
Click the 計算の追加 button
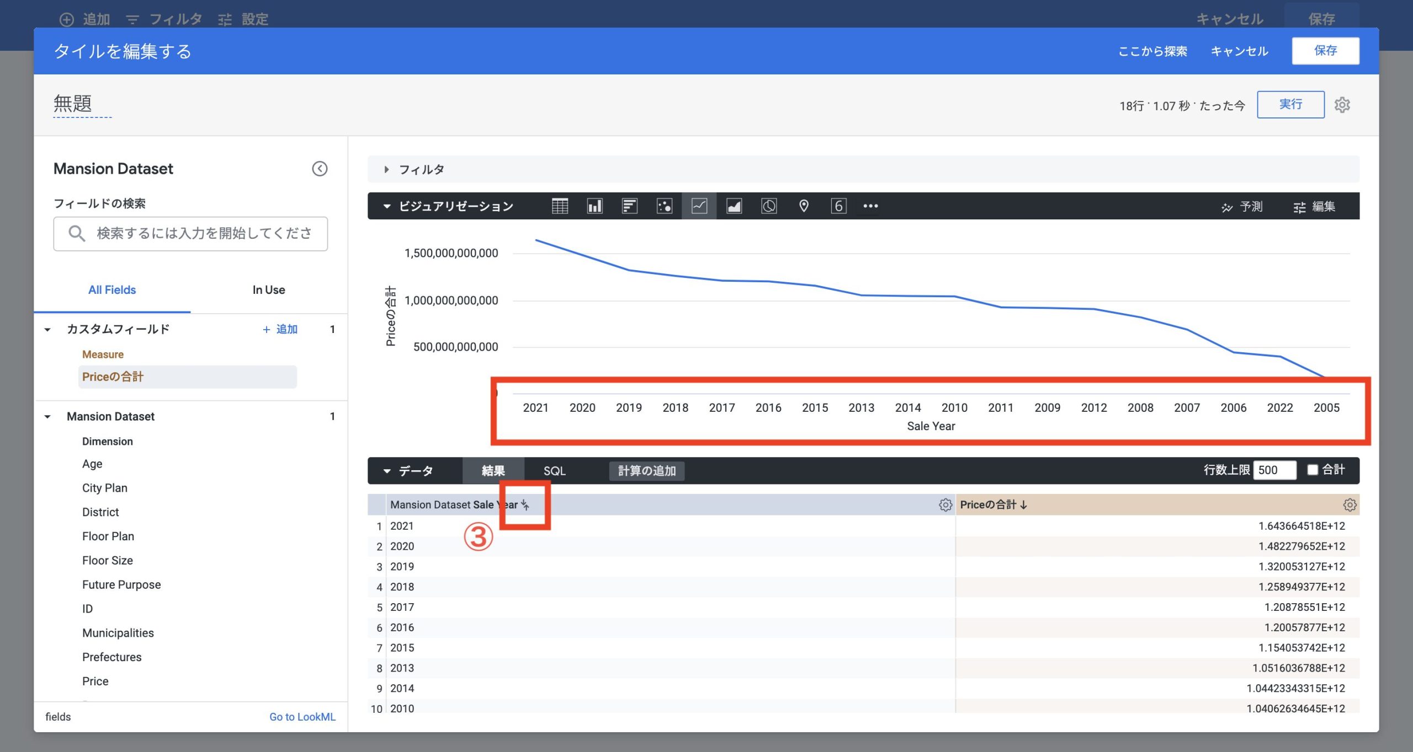point(647,471)
